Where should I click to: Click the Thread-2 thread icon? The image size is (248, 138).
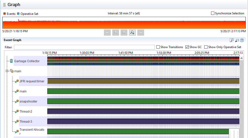pos(17,111)
